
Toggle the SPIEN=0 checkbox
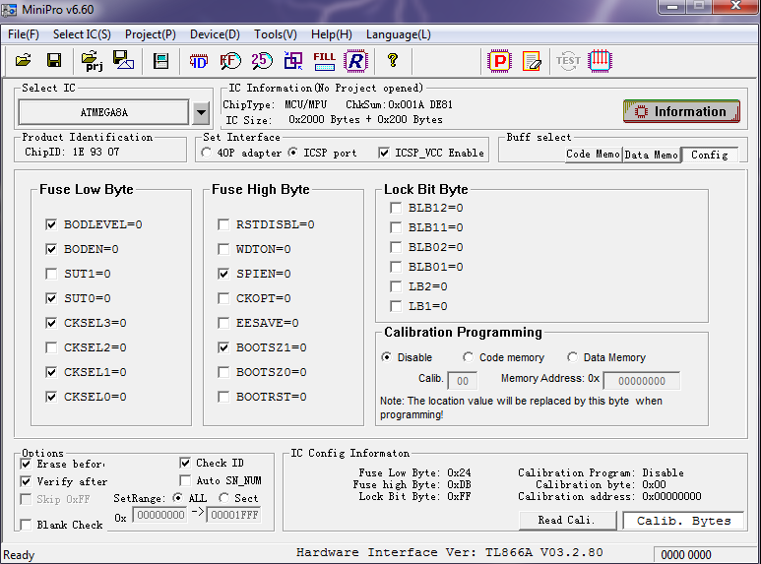pos(223,274)
